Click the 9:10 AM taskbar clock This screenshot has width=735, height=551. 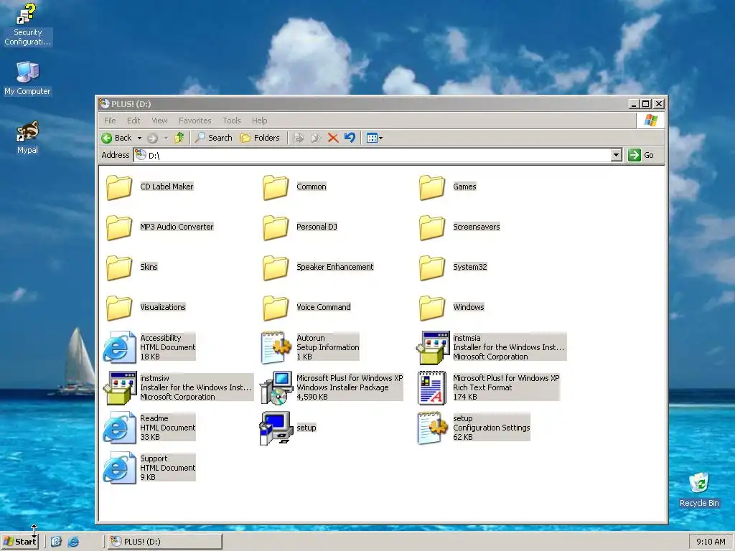tap(711, 542)
